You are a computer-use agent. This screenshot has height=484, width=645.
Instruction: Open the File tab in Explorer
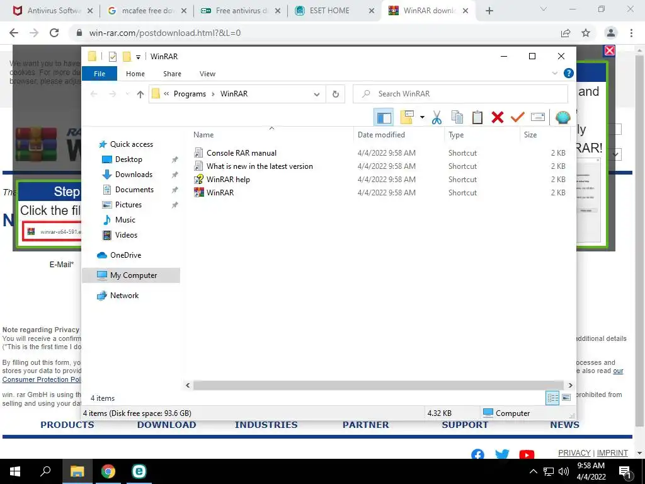click(x=100, y=74)
